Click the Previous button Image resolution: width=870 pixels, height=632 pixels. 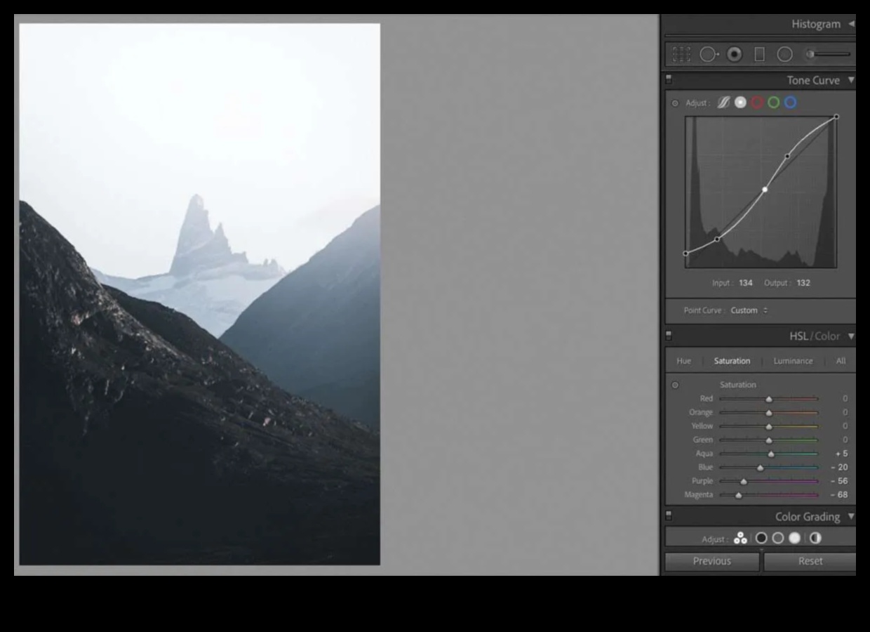[711, 561]
